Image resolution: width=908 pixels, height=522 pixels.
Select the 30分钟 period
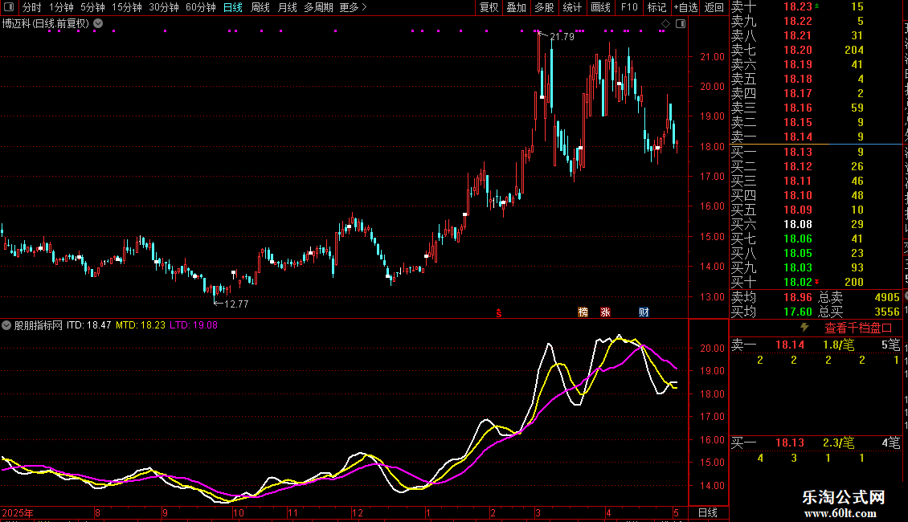pos(163,7)
